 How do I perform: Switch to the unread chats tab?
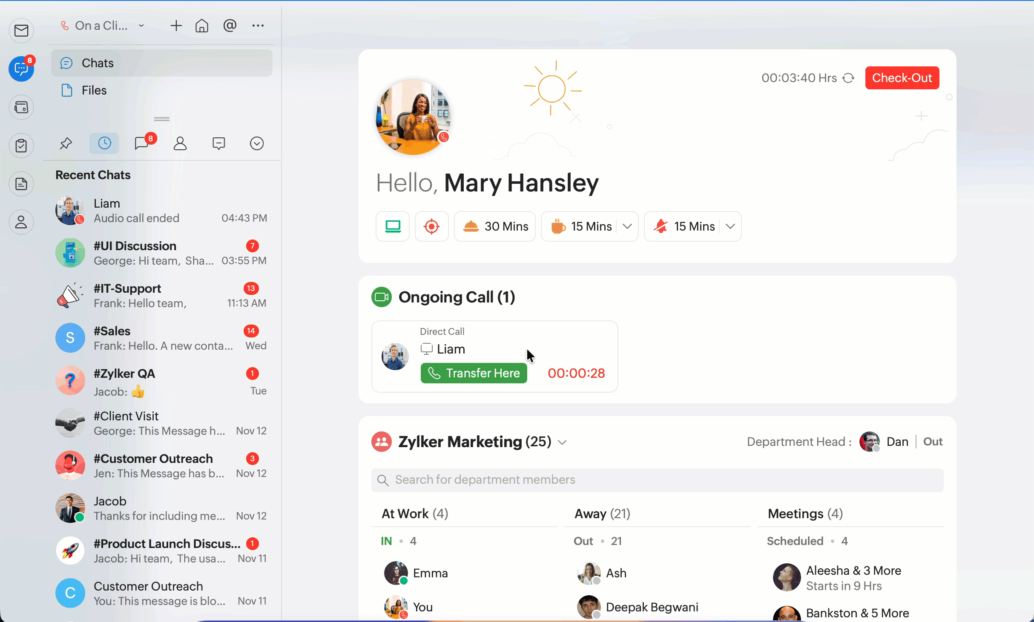coord(142,143)
